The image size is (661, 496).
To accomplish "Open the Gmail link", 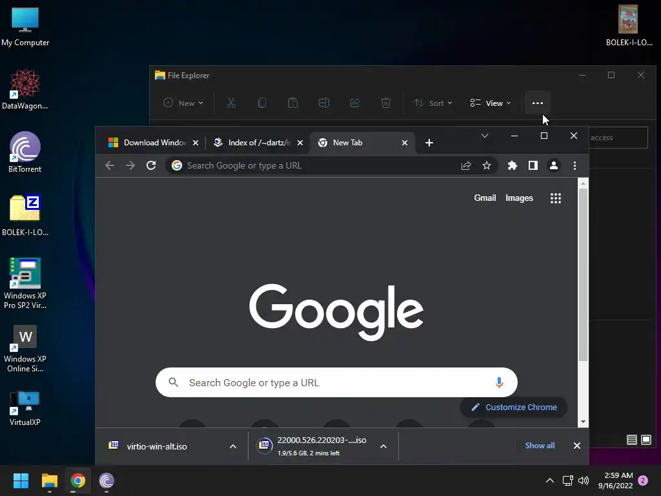I will coord(485,198).
